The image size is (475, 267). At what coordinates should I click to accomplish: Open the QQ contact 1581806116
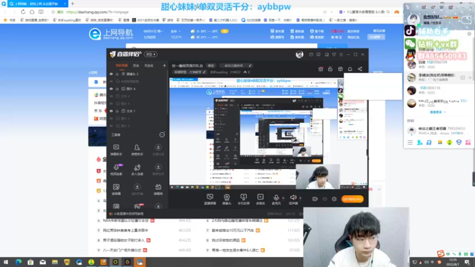438,90
